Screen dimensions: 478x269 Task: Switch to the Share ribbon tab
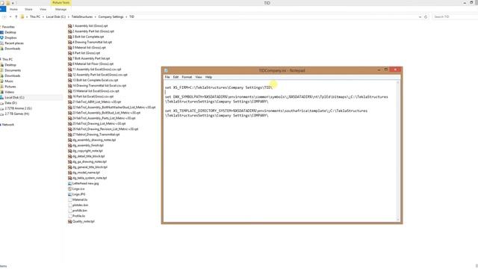tap(28, 10)
